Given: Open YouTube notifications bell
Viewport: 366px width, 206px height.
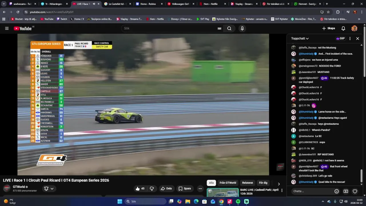Looking at the screenshot, I should point(343,28).
